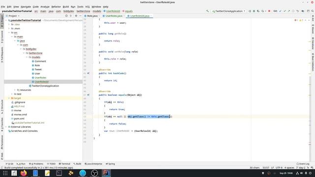Image resolution: width=315 pixels, height=177 pixels.
Task: Open the Java Enterprise tool window
Action: tap(94, 164)
